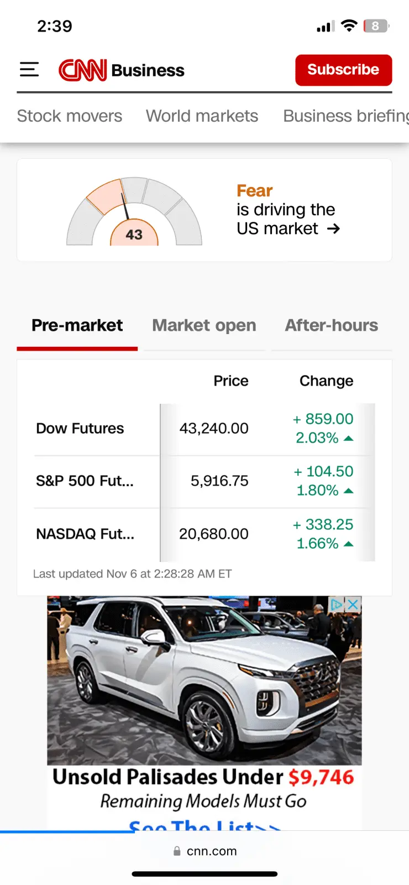Open the NASDAQ Futures quote
The width and height of the screenshot is (409, 885).
coord(85,534)
